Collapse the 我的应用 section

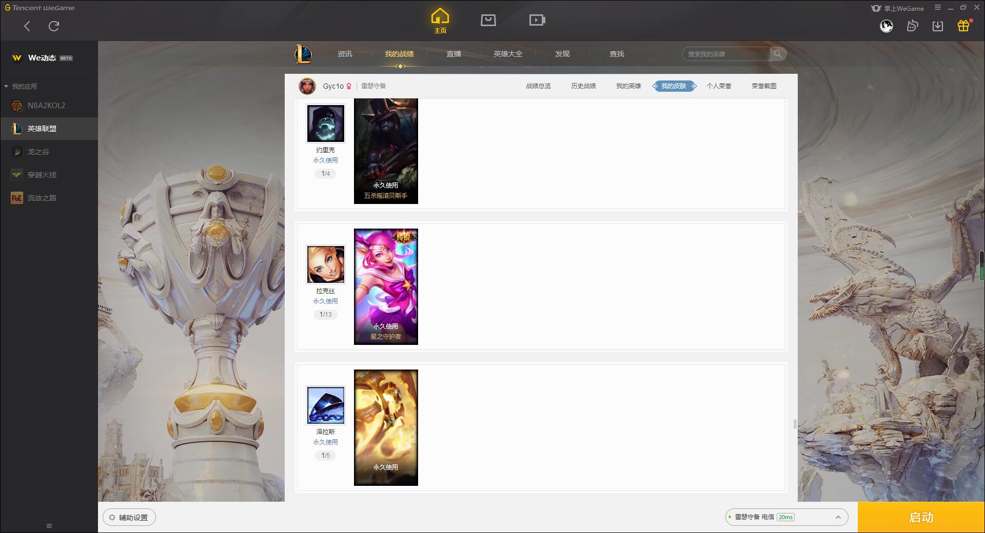tap(21, 86)
